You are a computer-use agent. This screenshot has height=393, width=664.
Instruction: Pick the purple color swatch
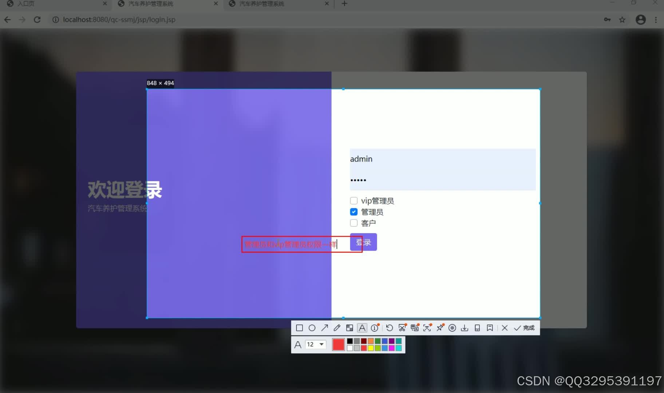tap(391, 341)
